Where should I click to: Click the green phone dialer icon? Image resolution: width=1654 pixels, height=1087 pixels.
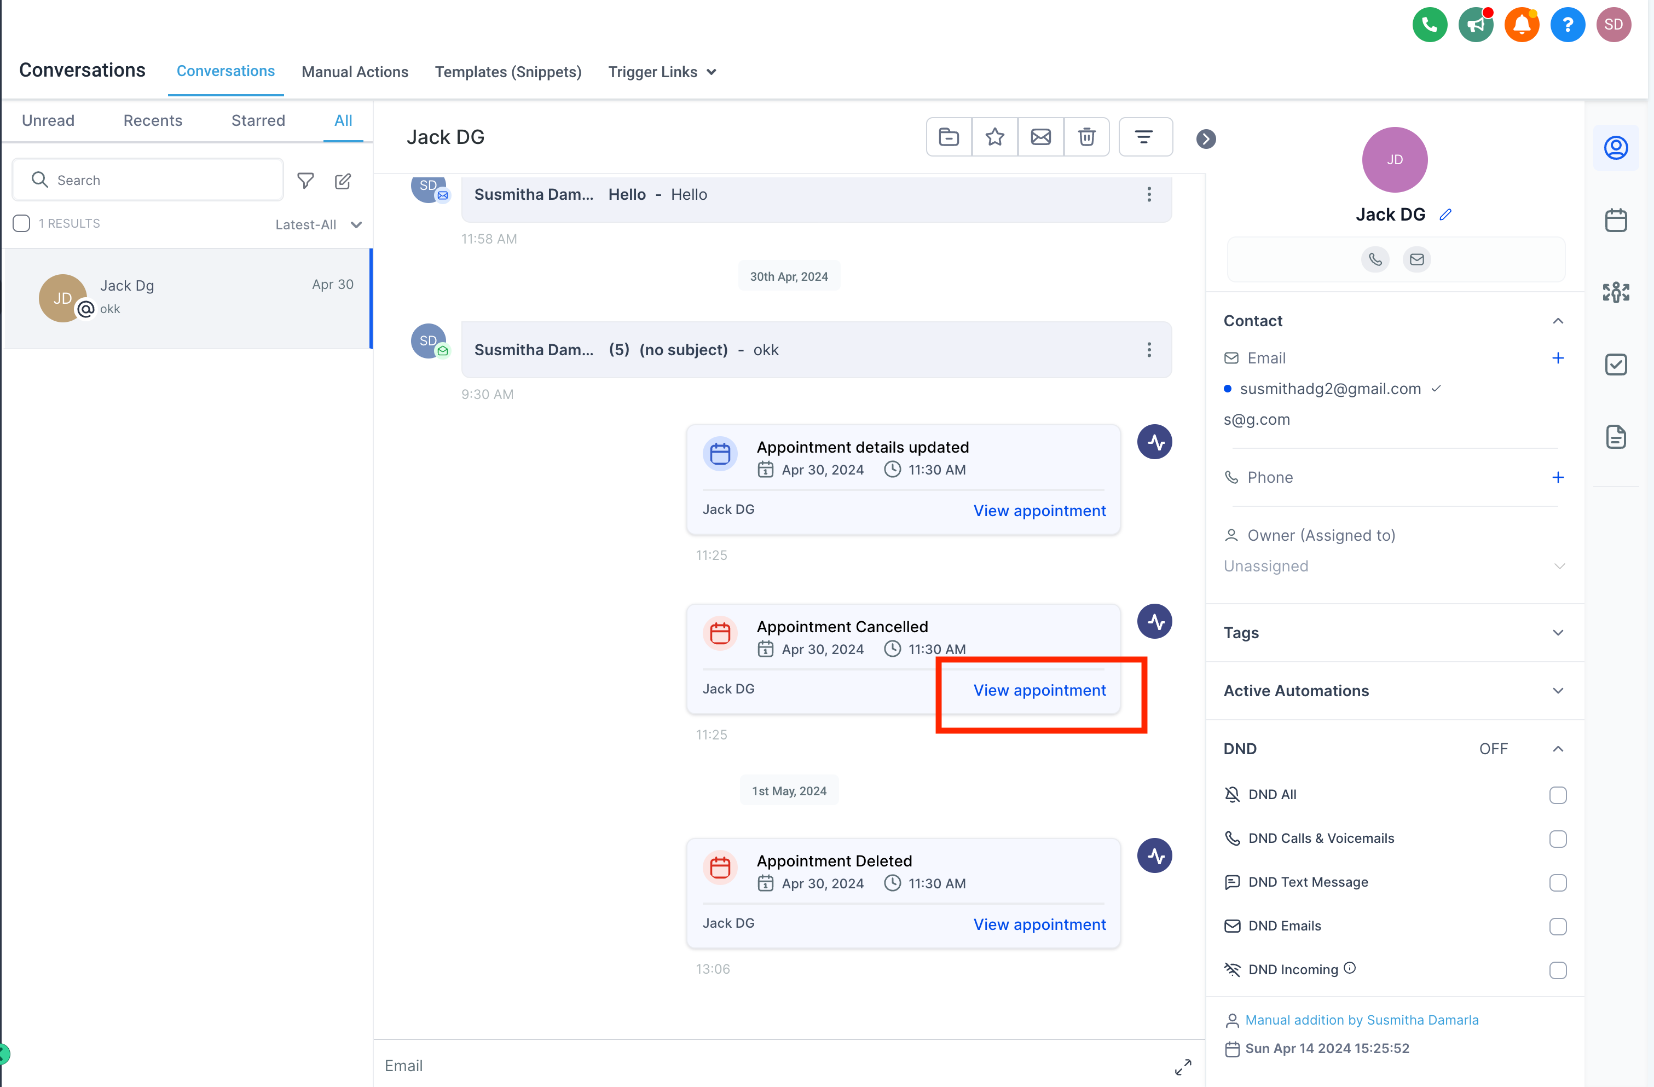[x=1429, y=25]
